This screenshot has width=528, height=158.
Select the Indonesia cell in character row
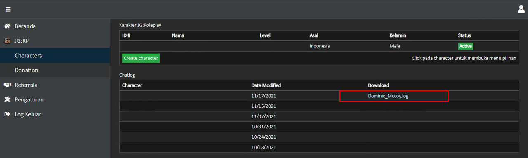coord(320,46)
